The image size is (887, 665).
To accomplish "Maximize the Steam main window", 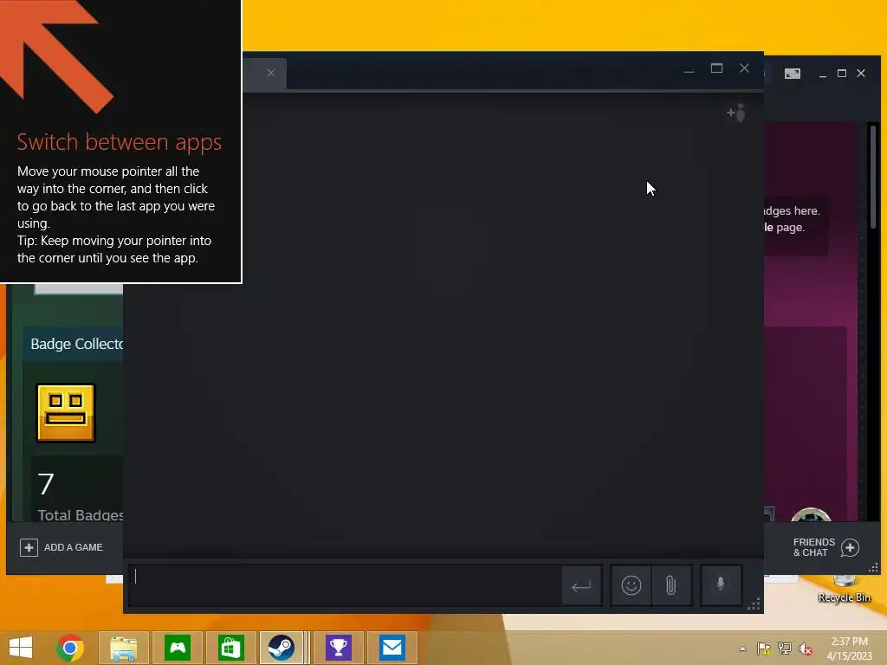I will (x=842, y=74).
